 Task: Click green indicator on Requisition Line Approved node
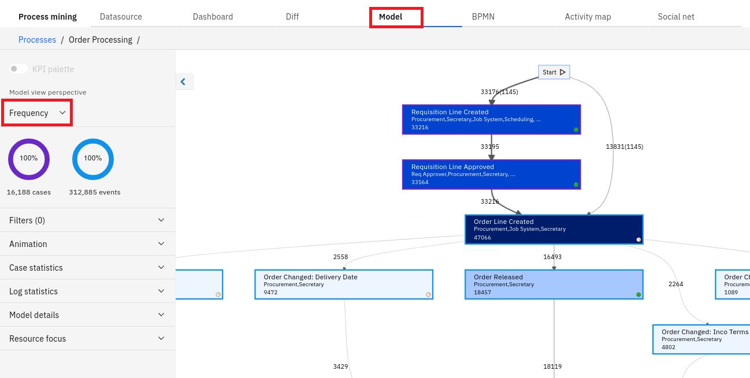pyautogui.click(x=576, y=185)
